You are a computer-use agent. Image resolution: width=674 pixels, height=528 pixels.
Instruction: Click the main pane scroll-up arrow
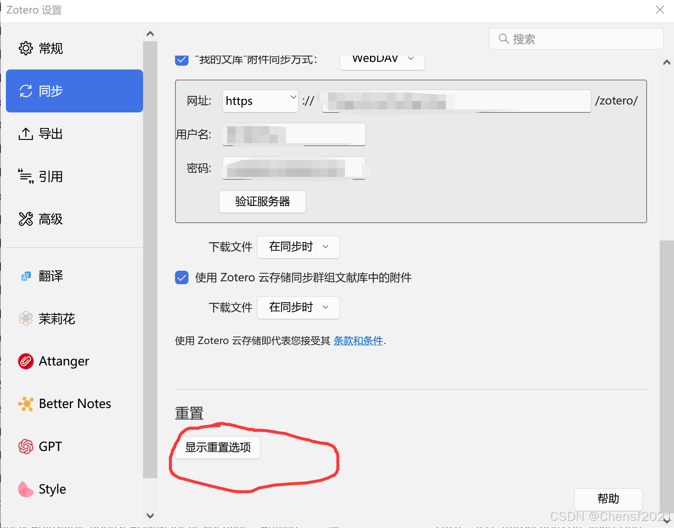pyautogui.click(x=667, y=63)
